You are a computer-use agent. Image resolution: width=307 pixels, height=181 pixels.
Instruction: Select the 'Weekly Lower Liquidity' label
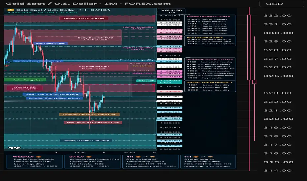tap(86, 140)
